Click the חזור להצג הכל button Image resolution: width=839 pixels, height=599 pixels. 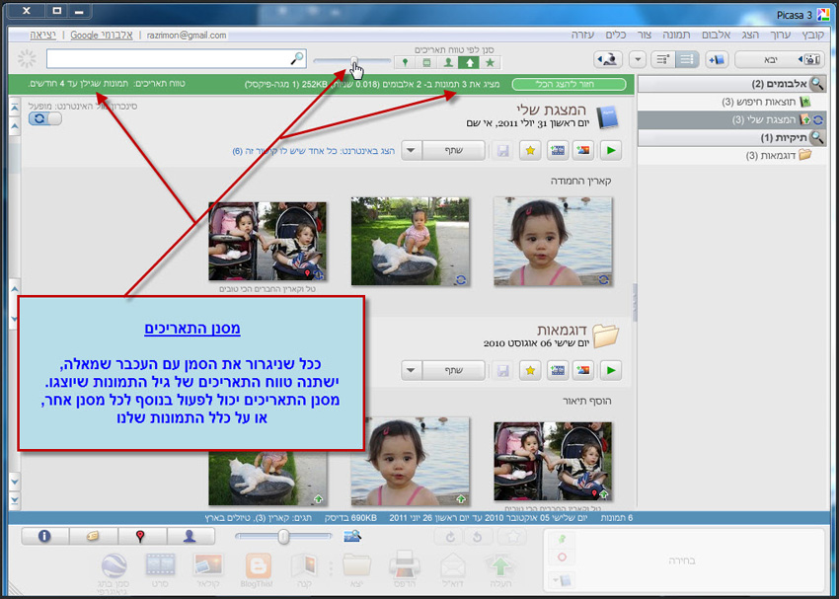click(x=569, y=85)
